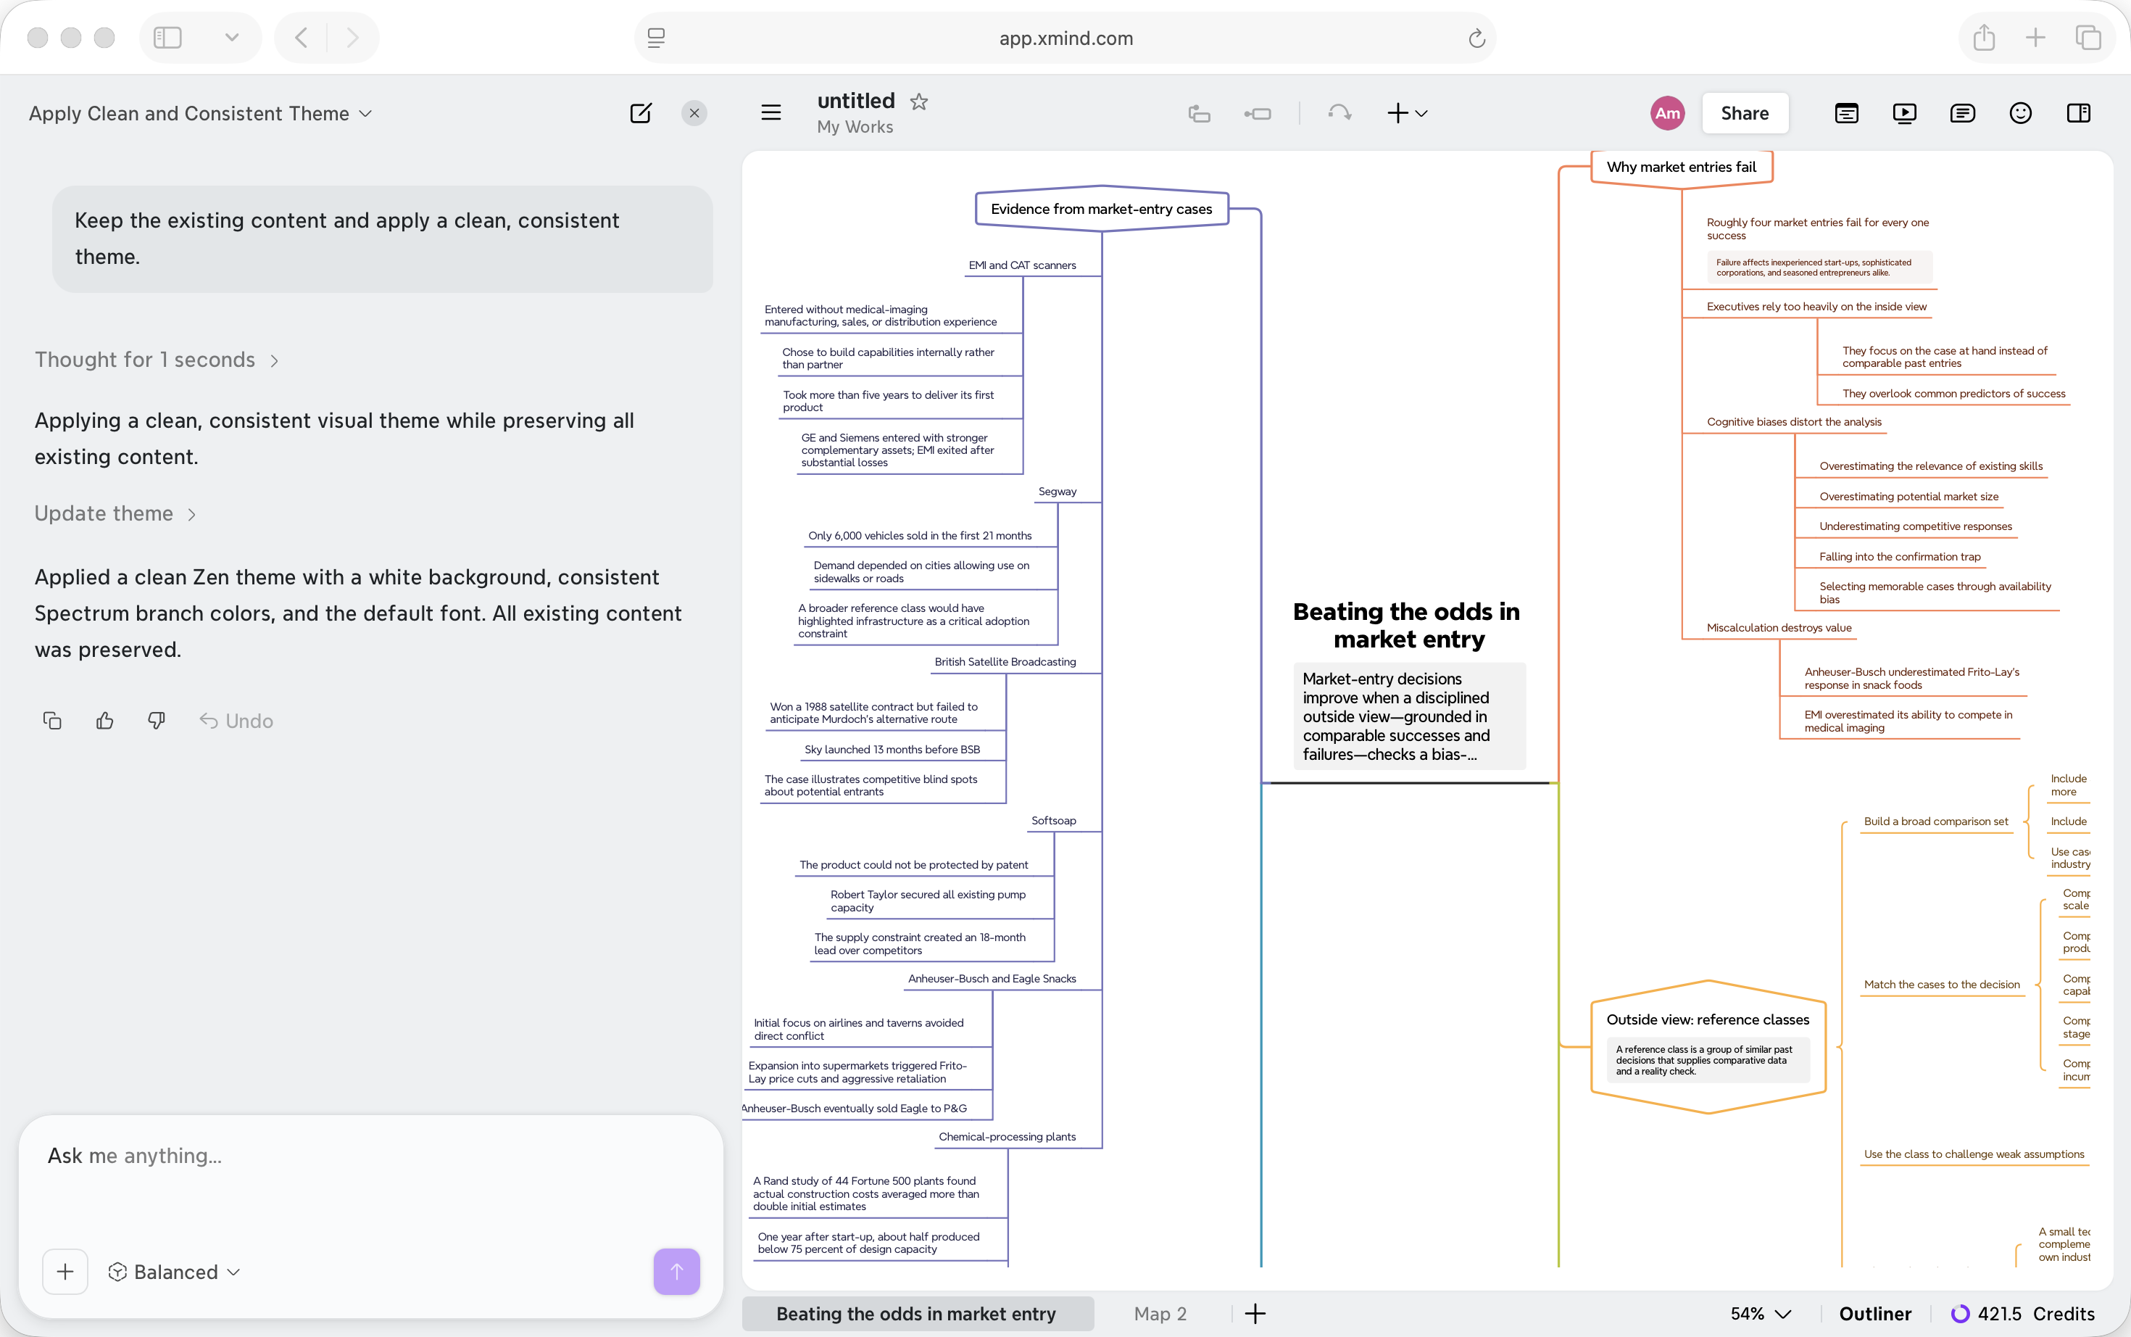Image resolution: width=2131 pixels, height=1337 pixels.
Task: Click the Am user avatar
Action: (1667, 113)
